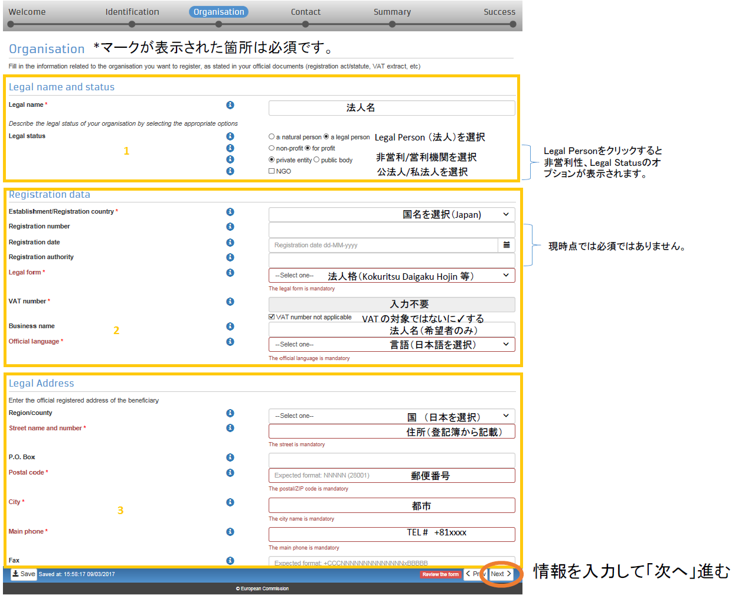Viewport: 735px width, 595px height.
Task: Click the info icon for Official language
Action: (230, 342)
